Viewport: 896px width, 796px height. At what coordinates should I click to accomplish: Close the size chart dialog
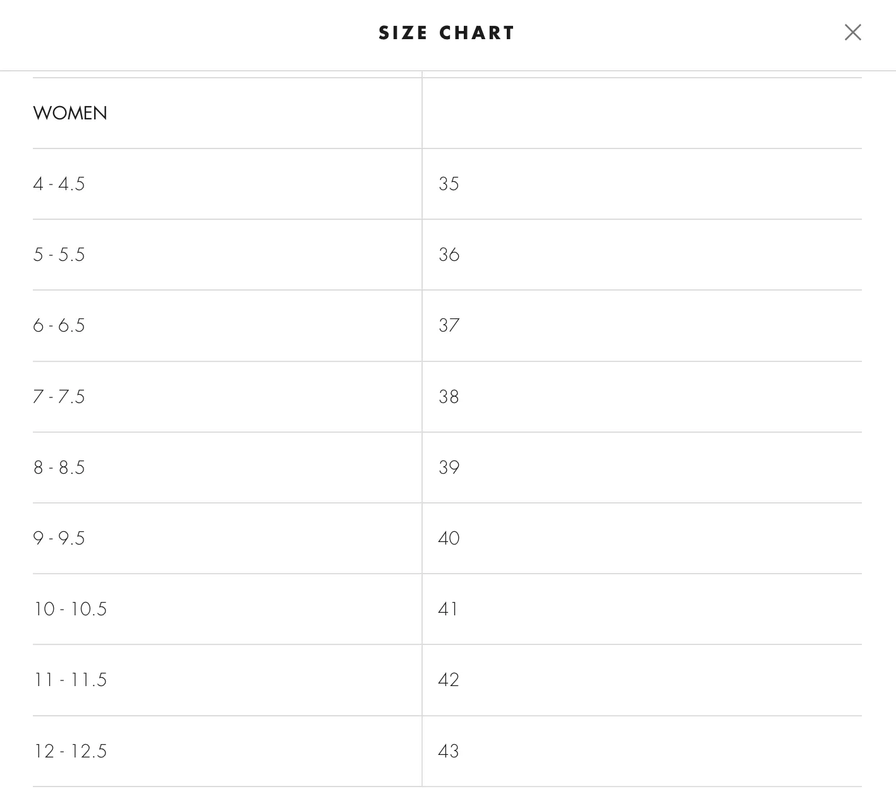pyautogui.click(x=852, y=32)
